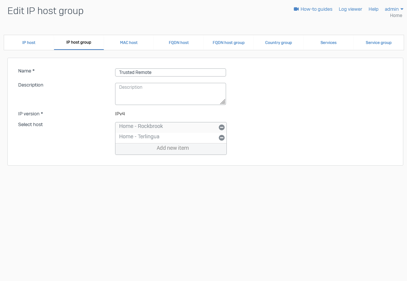Remove Home - Terlingua host from group
The image size is (407, 281).
click(x=222, y=138)
